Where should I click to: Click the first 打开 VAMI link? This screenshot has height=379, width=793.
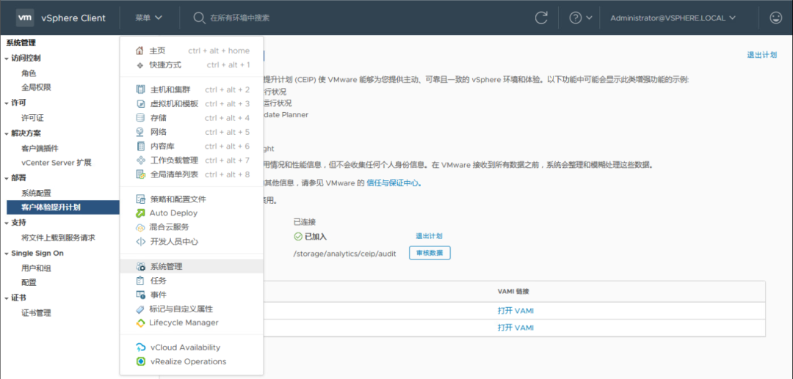click(x=515, y=311)
